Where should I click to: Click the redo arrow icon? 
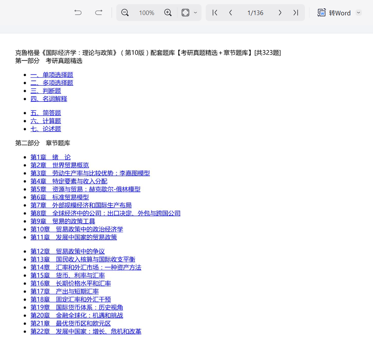coord(99,13)
